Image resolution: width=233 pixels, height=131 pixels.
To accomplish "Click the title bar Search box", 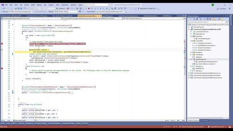I will pos(97,5).
